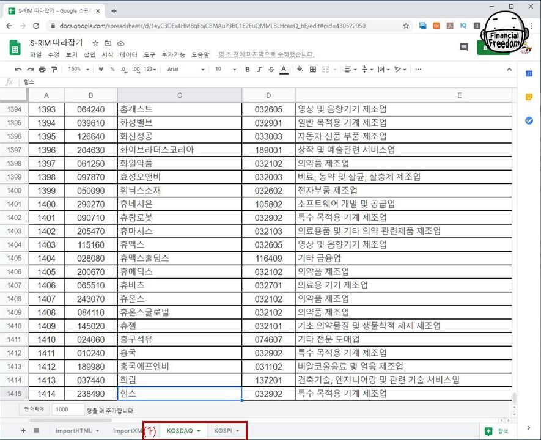This screenshot has height=440, width=541.
Task: Open the comments history icon
Action: click(464, 47)
